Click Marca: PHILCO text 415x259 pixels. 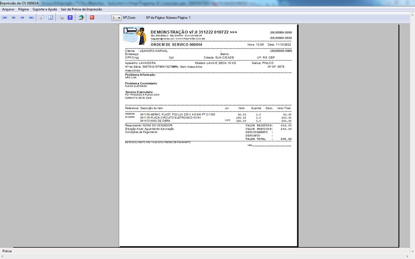[262, 63]
